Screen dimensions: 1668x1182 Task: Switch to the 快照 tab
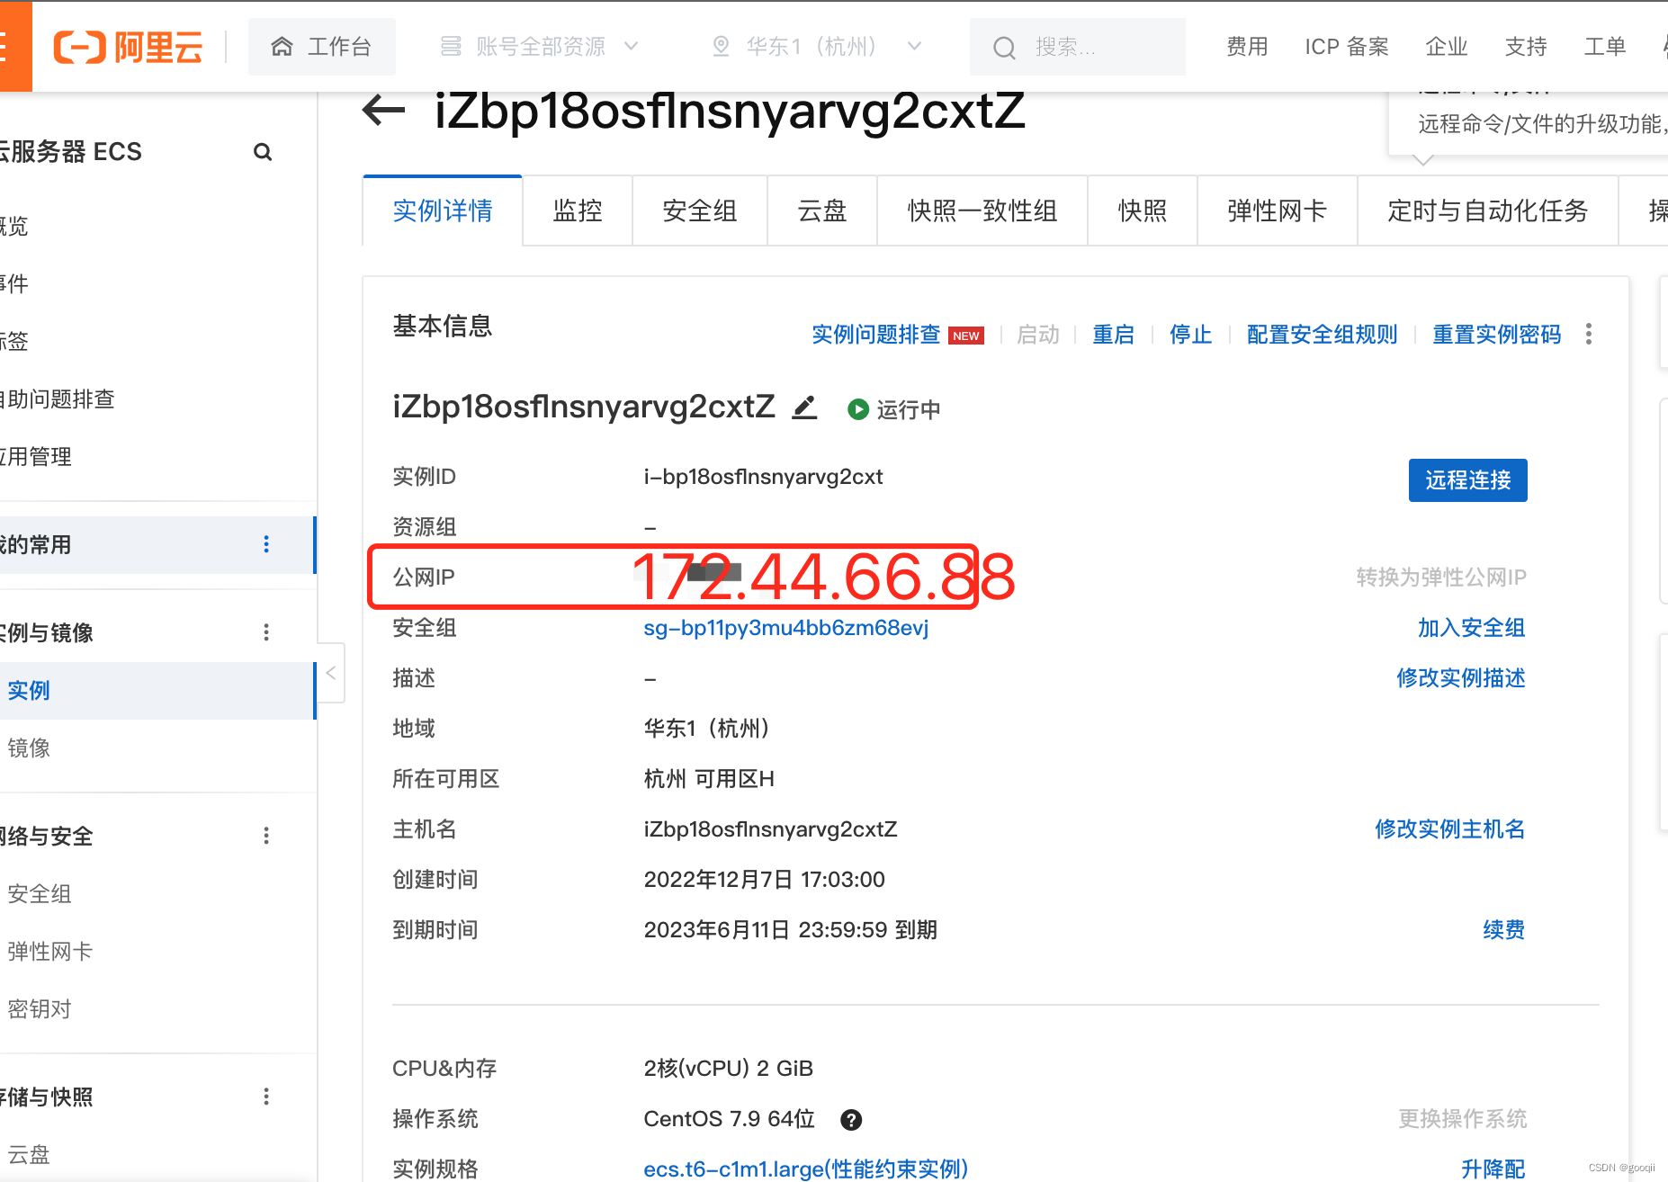pyautogui.click(x=1143, y=210)
